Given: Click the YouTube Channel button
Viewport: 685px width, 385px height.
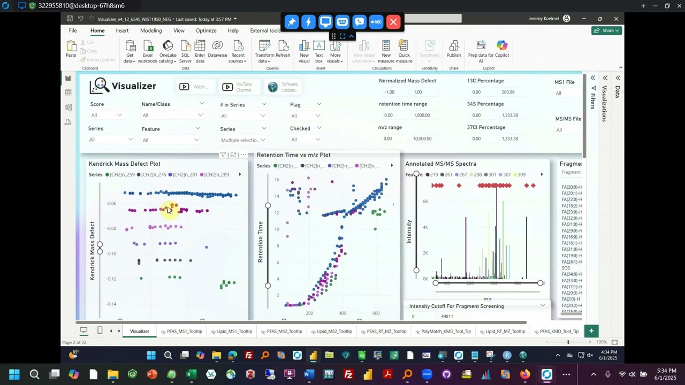Looking at the screenshot, I should tap(238, 87).
